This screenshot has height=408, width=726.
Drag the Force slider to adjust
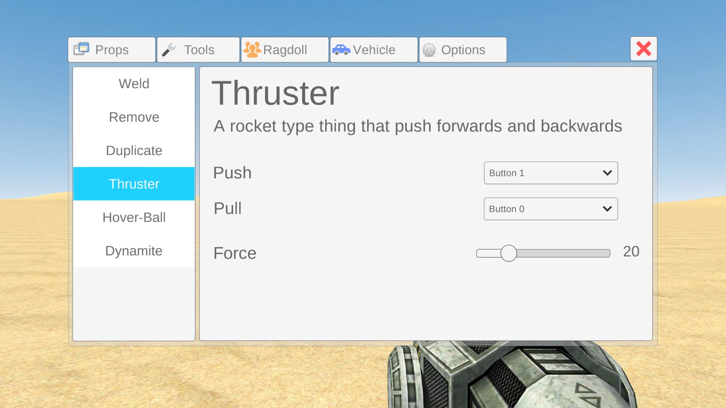[509, 253]
